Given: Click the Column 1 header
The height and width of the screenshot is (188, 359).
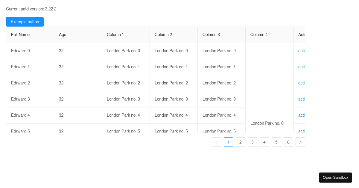Looking at the screenshot, I should click(115, 35).
